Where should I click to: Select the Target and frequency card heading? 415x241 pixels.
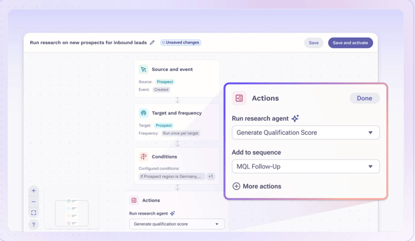(176, 113)
